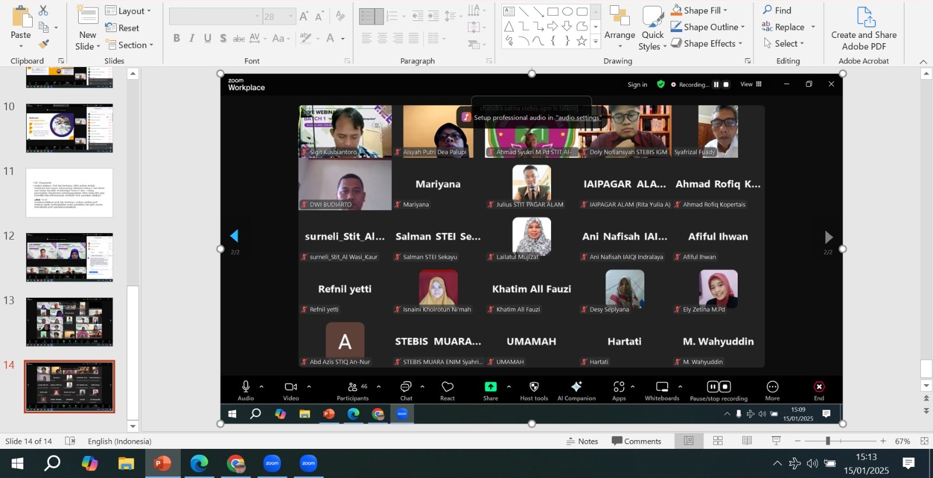
Task: Click Fit slide to current window icon
Action: (924, 441)
